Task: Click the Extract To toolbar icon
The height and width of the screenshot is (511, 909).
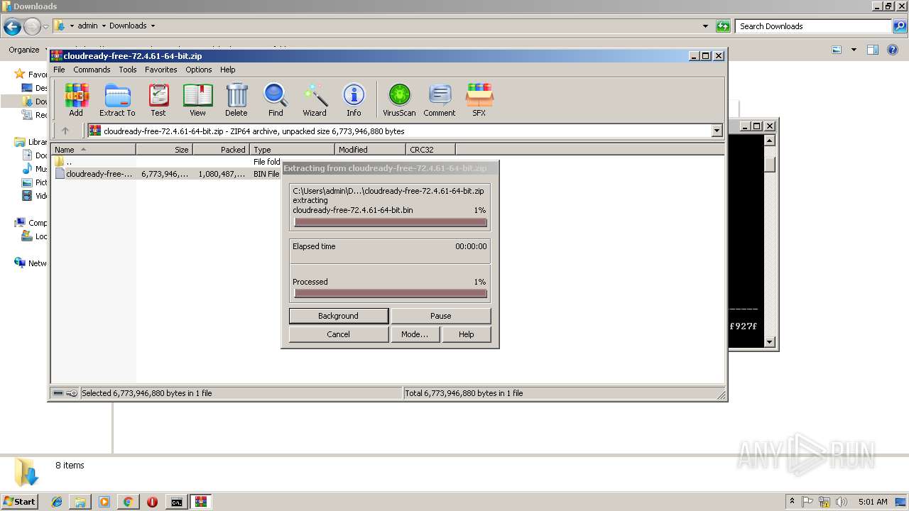Action: (117, 99)
